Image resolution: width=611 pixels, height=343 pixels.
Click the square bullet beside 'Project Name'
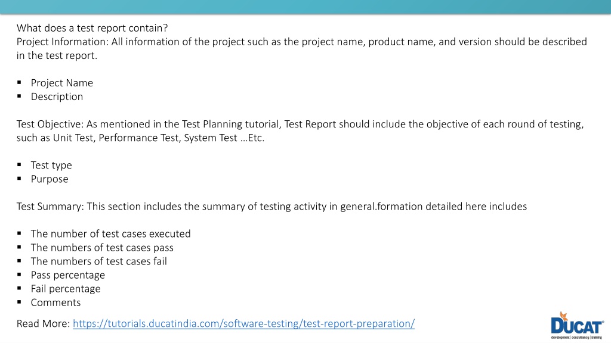point(19,82)
